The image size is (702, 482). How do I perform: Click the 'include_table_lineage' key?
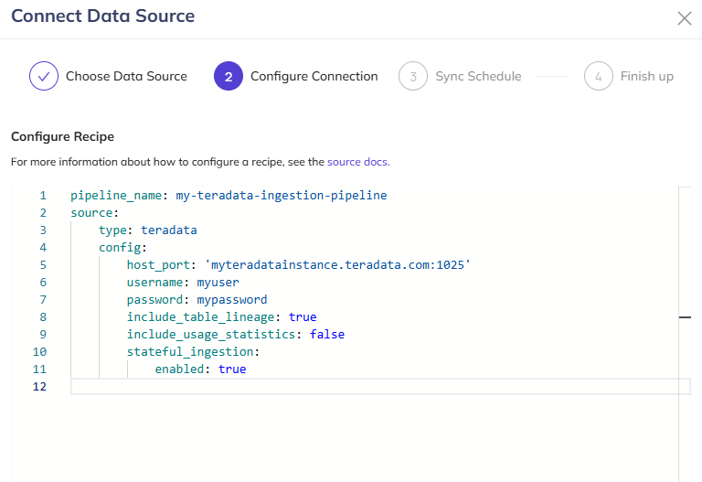click(200, 316)
